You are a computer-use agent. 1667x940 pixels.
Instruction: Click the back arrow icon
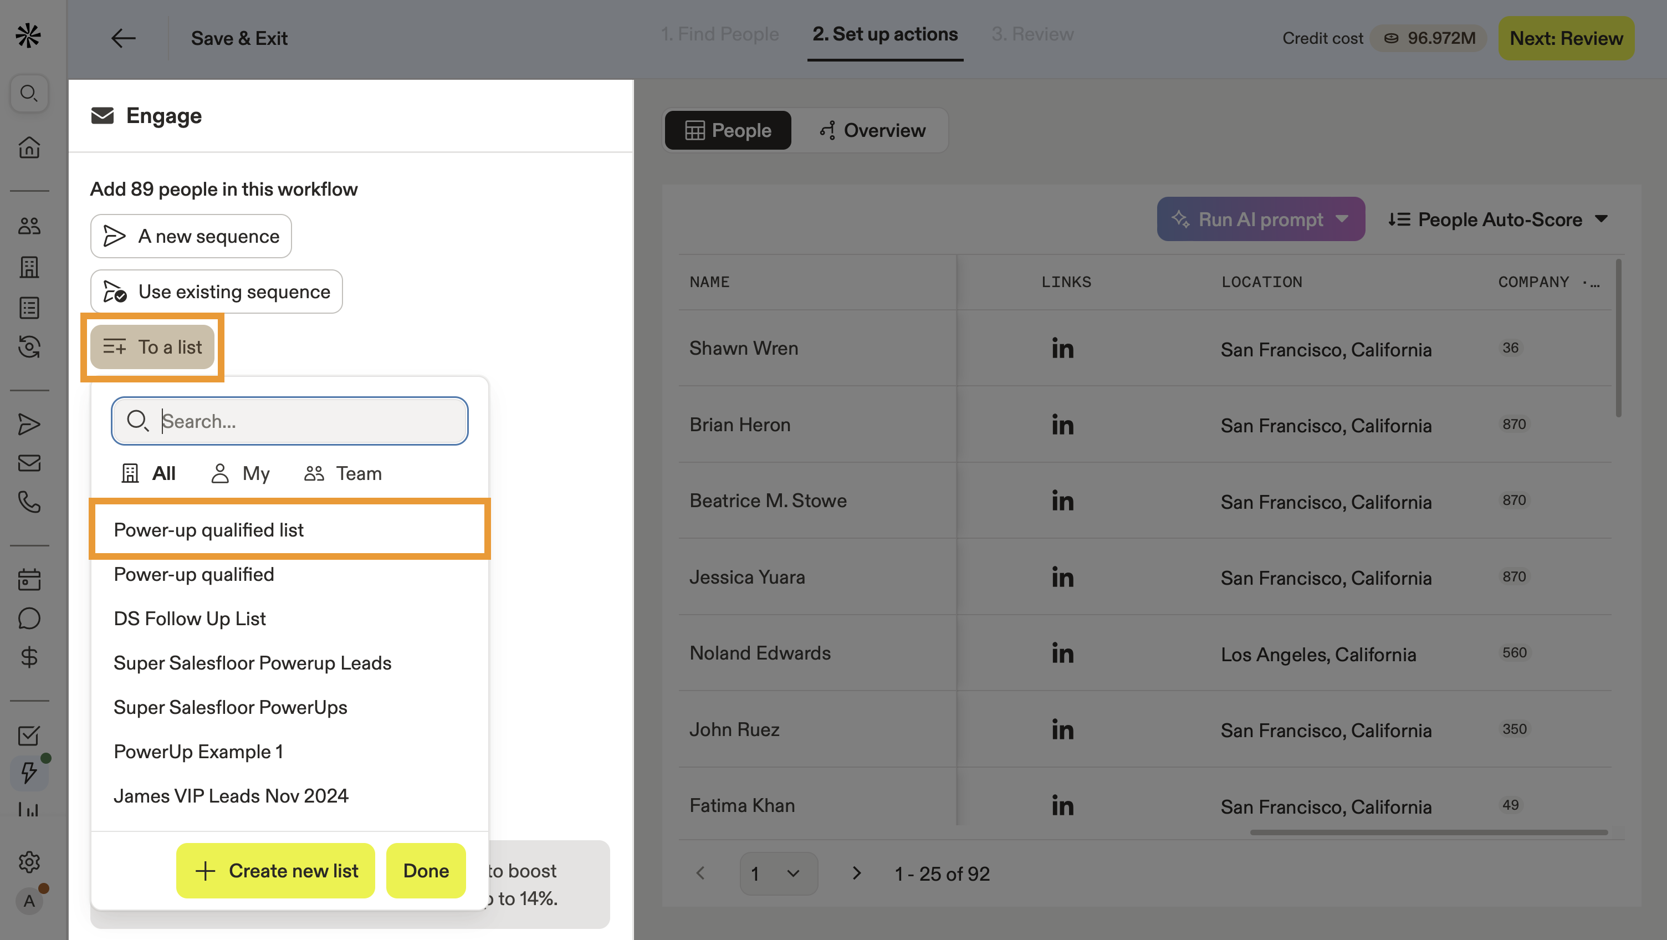(123, 38)
